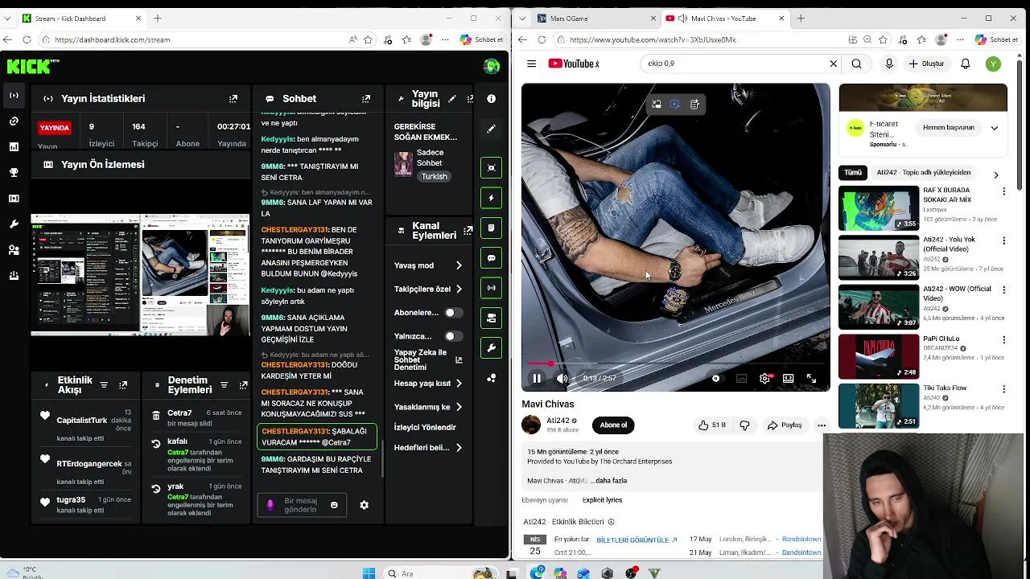1030x579 pixels.
Task: Open the video clips icon in Kick sidebar
Action: pyautogui.click(x=14, y=199)
